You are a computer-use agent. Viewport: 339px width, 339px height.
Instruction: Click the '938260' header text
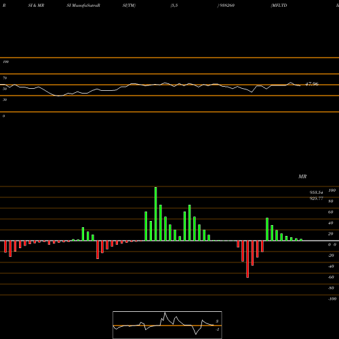click(226, 5)
